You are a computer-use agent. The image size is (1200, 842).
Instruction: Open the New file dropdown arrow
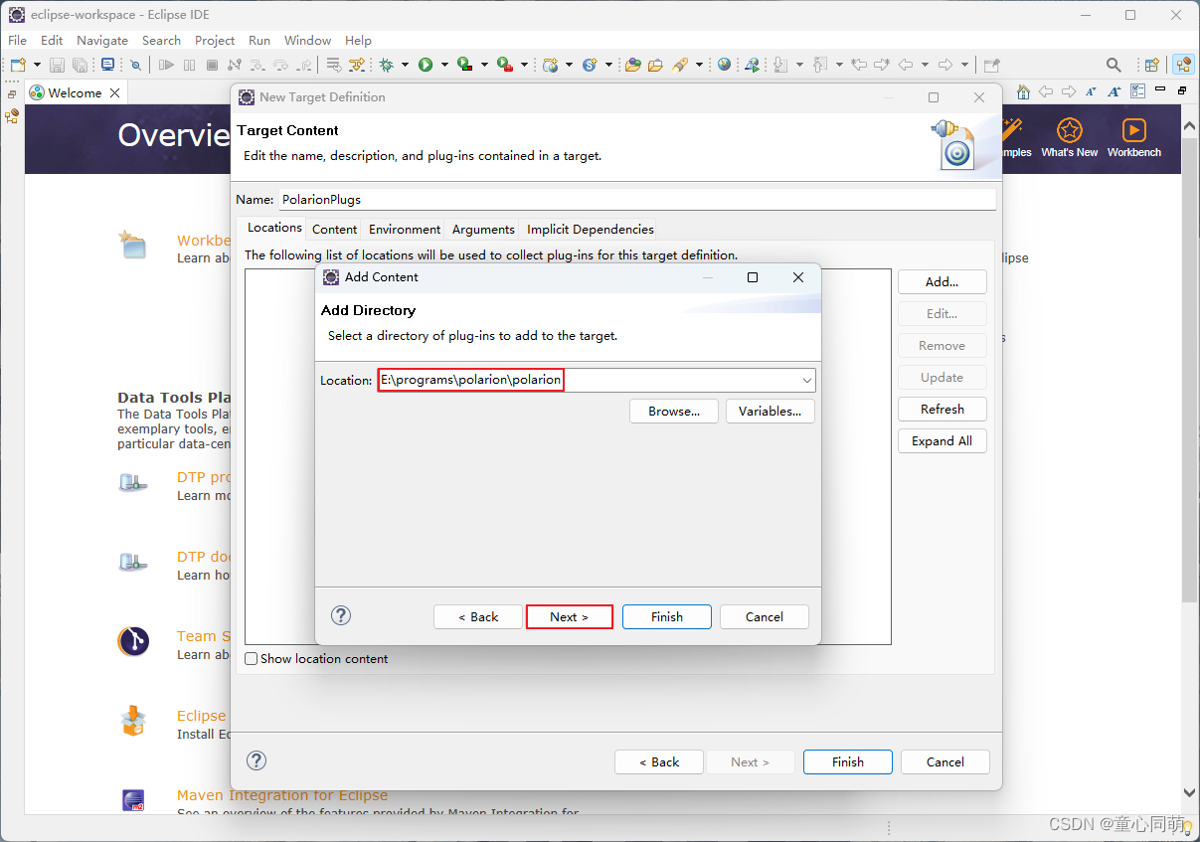tap(37, 65)
